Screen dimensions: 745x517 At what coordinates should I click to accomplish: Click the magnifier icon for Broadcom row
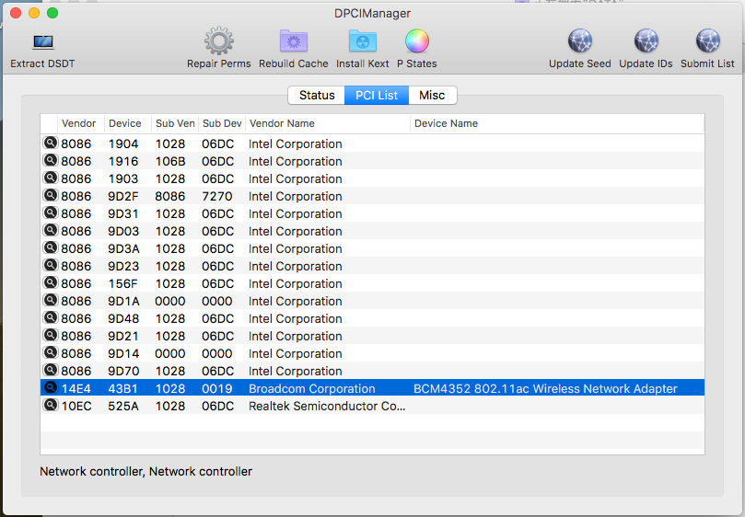pos(50,388)
